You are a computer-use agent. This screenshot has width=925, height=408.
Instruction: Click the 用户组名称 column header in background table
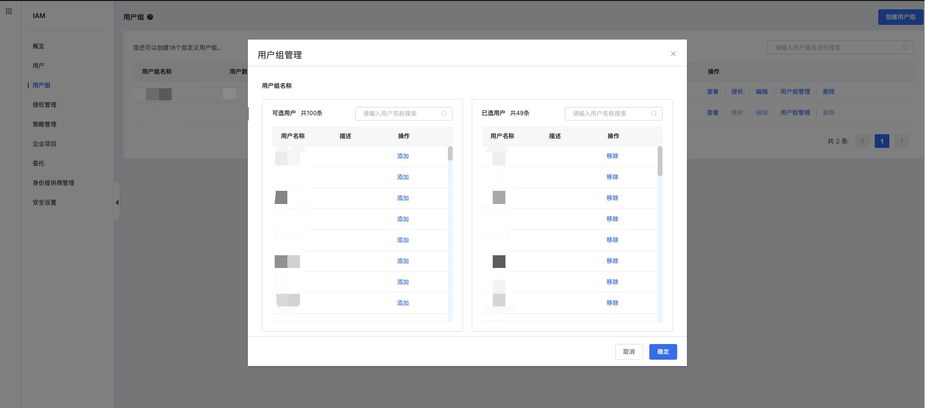[x=157, y=72]
